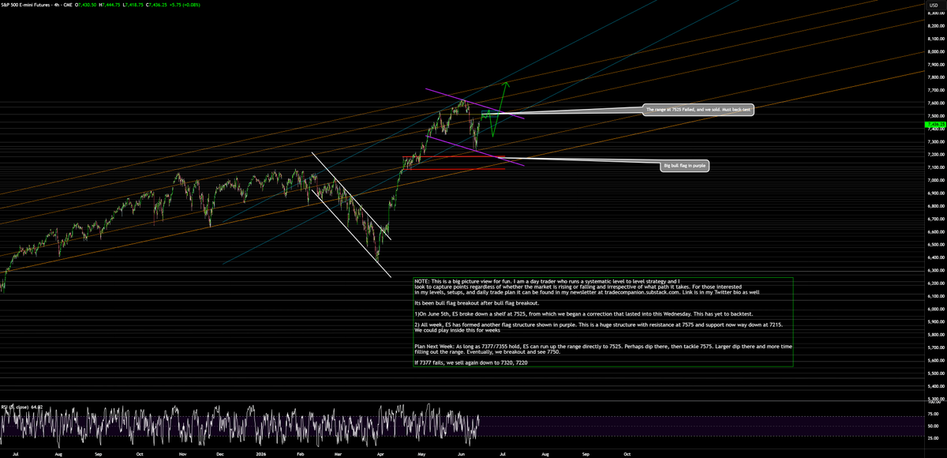
Task: Click the Nov label on the time axis
Action: pos(182,455)
